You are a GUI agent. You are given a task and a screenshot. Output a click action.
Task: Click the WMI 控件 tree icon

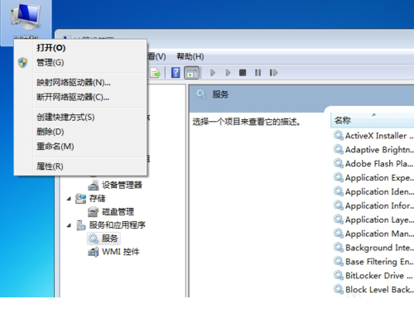tap(94, 252)
